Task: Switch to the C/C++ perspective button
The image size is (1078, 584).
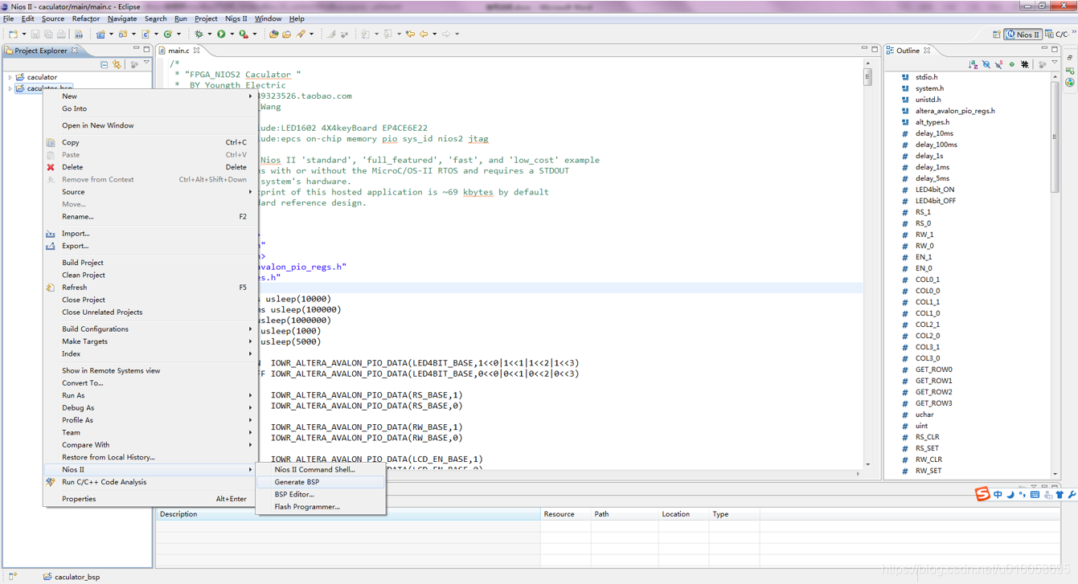Action: point(1057,35)
